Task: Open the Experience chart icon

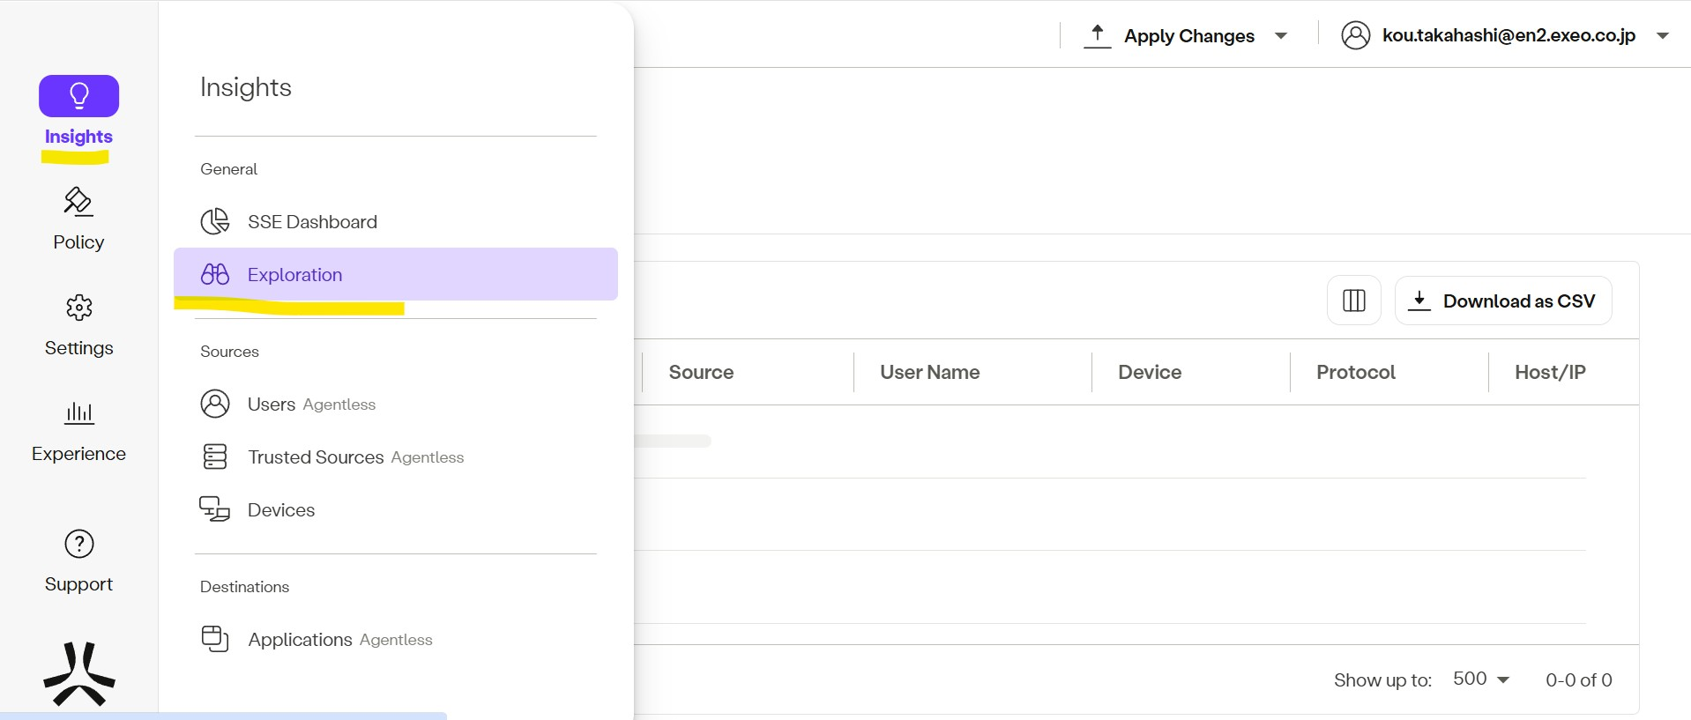Action: click(x=78, y=412)
